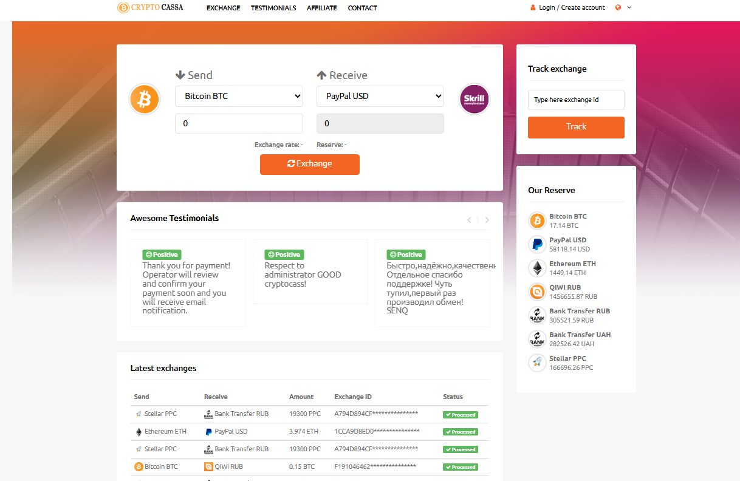Click the QIWI RUB reserve icon

coord(537,292)
